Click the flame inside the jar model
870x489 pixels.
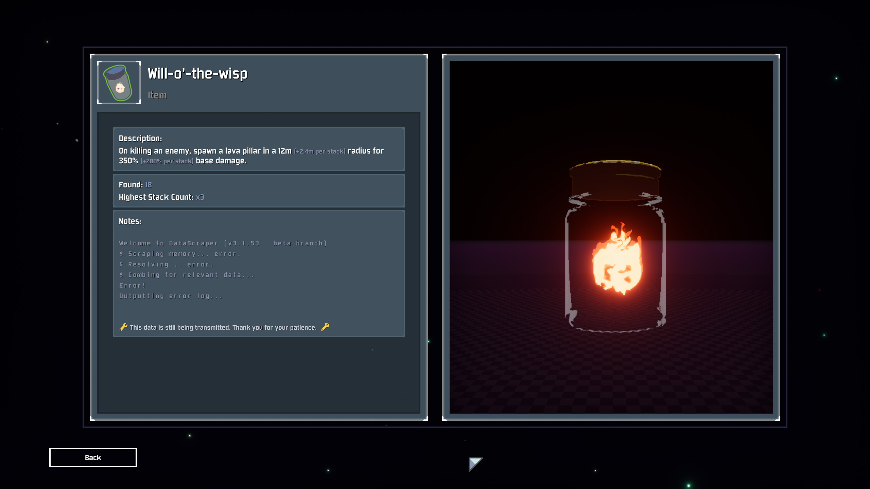[x=617, y=260]
